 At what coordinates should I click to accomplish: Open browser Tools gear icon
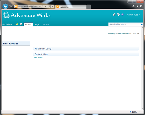tap(141, 6)
